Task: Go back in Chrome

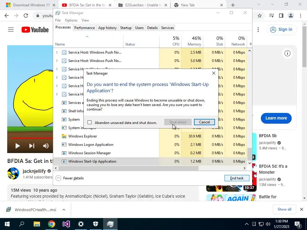Action: point(7,16)
